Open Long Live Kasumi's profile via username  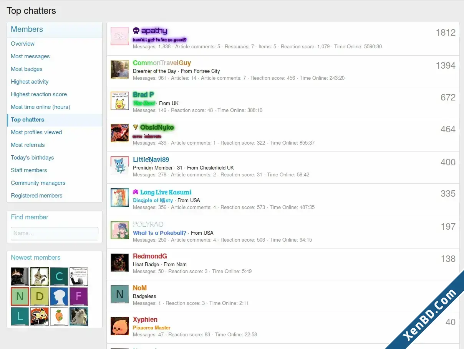pos(166,192)
